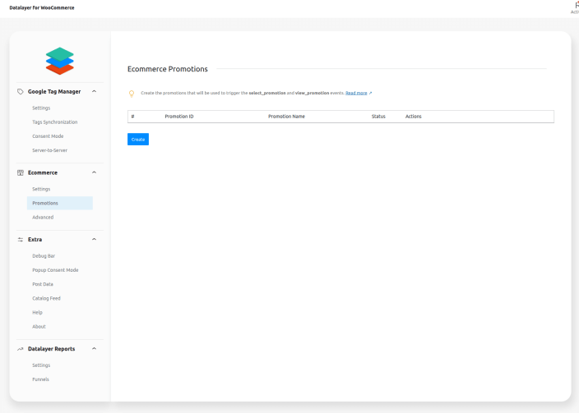Collapse the Ecommerce section chevron
Screen dimensions: 579x413
coord(94,172)
